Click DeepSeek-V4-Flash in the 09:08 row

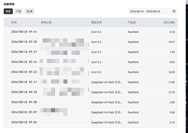point(107,102)
